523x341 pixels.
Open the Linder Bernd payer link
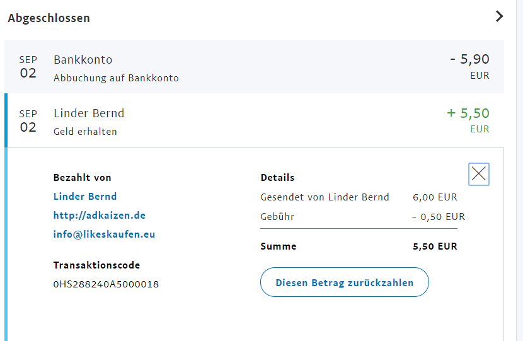pos(85,197)
